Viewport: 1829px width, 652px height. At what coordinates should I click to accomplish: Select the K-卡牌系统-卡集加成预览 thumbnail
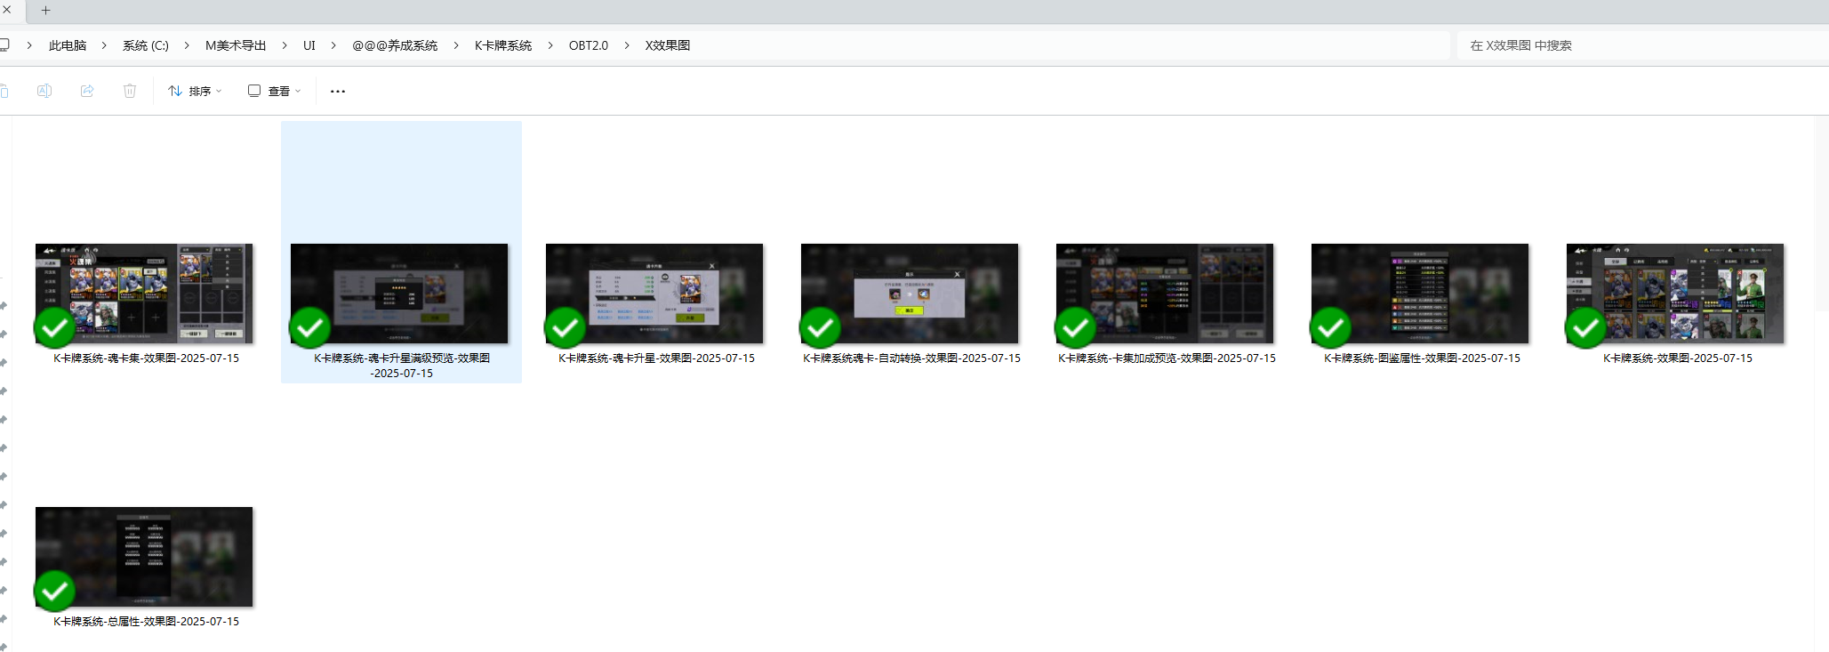1165,294
